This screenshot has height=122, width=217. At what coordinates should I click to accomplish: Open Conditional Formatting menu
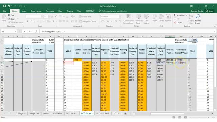click(129, 19)
